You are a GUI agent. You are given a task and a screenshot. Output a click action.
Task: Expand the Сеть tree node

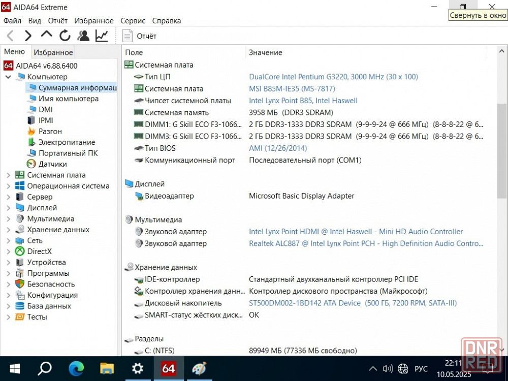tap(9, 240)
